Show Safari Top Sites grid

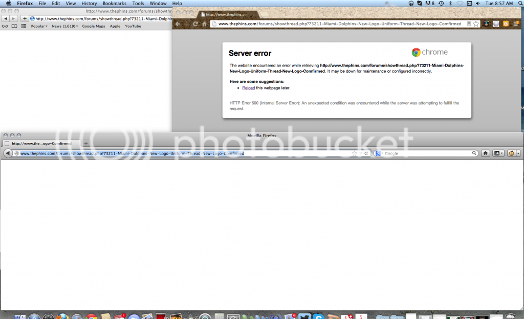click(x=24, y=26)
